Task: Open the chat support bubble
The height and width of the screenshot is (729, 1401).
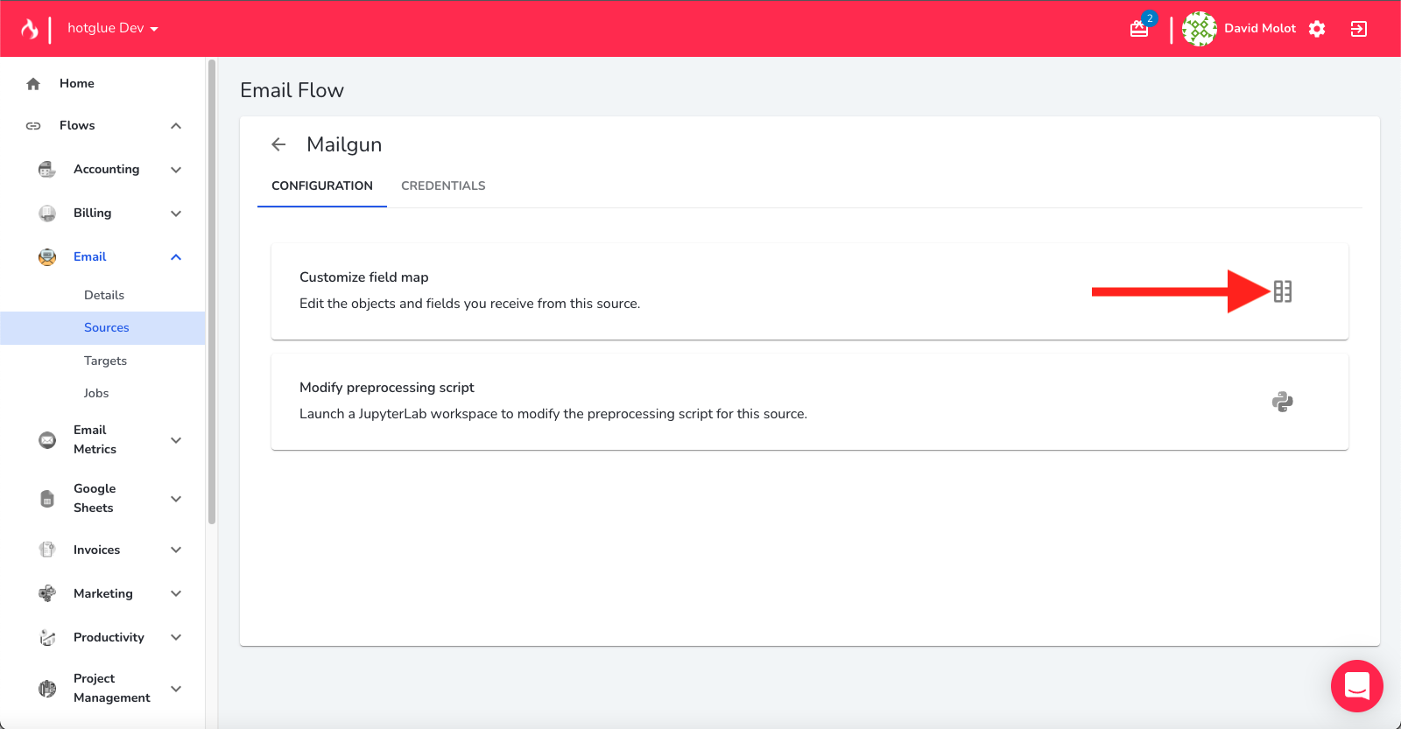Action: [1357, 686]
